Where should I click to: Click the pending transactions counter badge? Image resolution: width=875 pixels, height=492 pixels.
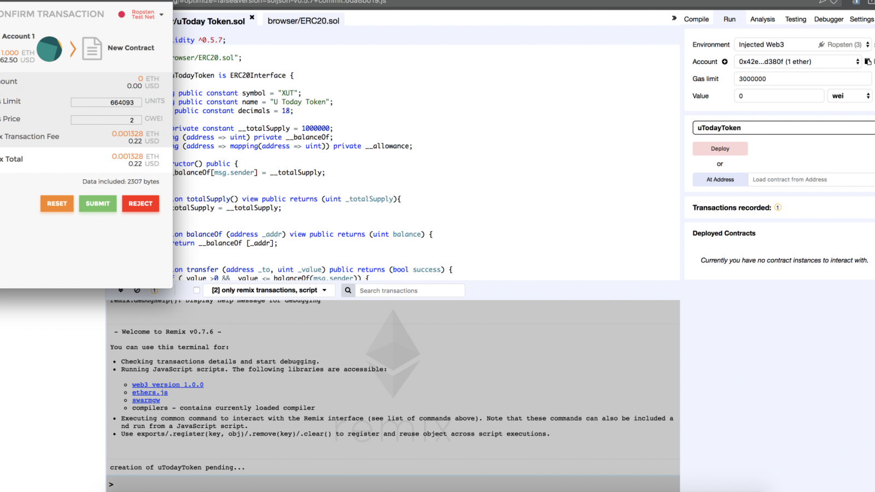(154, 290)
